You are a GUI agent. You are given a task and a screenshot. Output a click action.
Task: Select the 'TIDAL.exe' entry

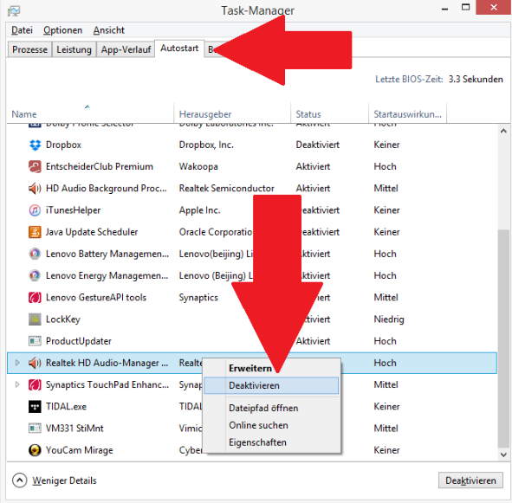67,407
